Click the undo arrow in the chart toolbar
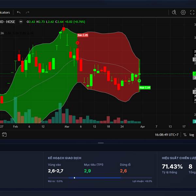This screenshot has height=196, width=196. pyautogui.click(x=19, y=12)
